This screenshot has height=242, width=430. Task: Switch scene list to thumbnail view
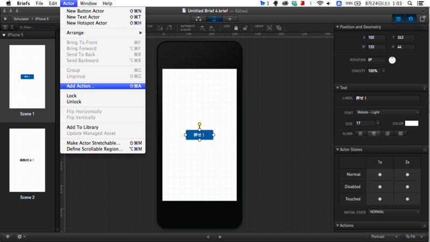pyautogui.click(x=5, y=27)
